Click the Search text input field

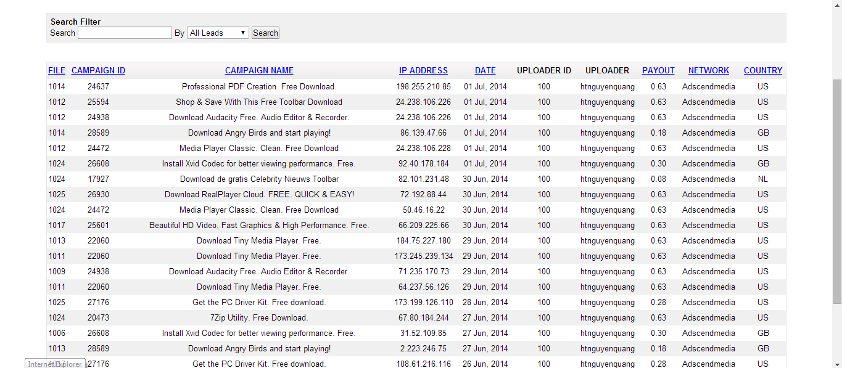click(125, 33)
